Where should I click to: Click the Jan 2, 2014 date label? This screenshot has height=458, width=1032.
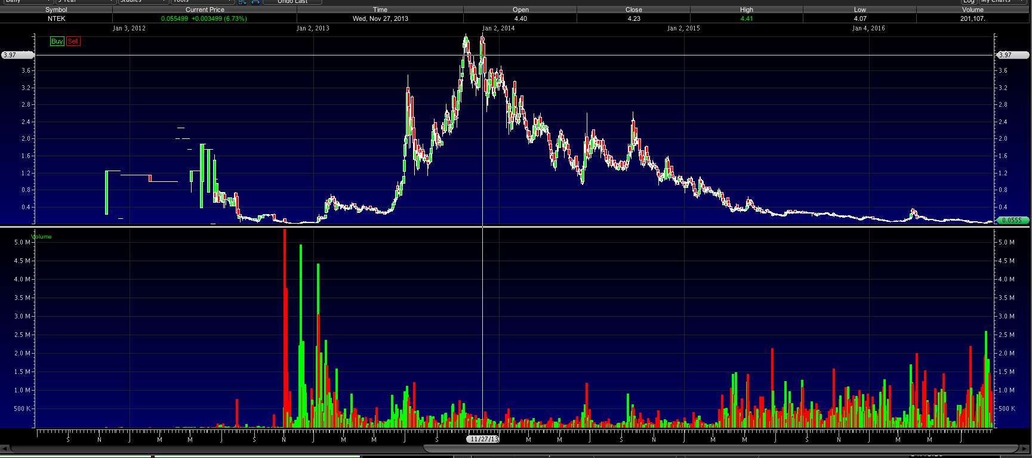tap(498, 28)
